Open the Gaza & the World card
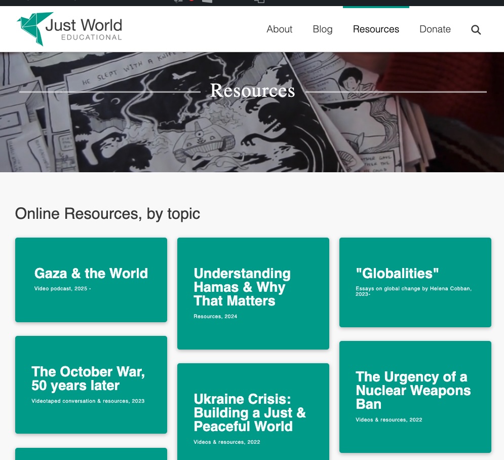504x460 pixels. [91, 274]
